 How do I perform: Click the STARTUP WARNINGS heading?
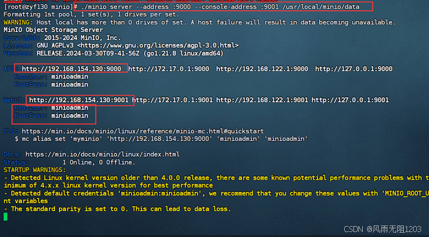pyautogui.click(x=35, y=170)
